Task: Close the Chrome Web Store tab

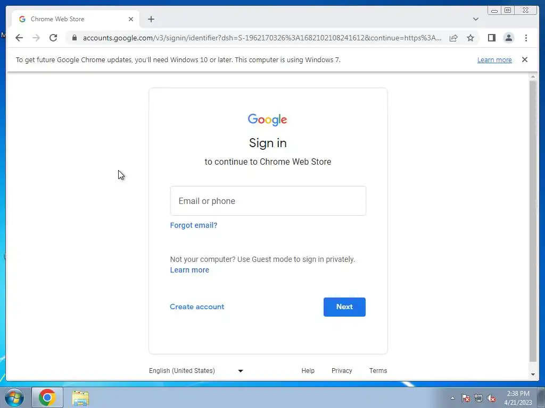Action: point(131,19)
